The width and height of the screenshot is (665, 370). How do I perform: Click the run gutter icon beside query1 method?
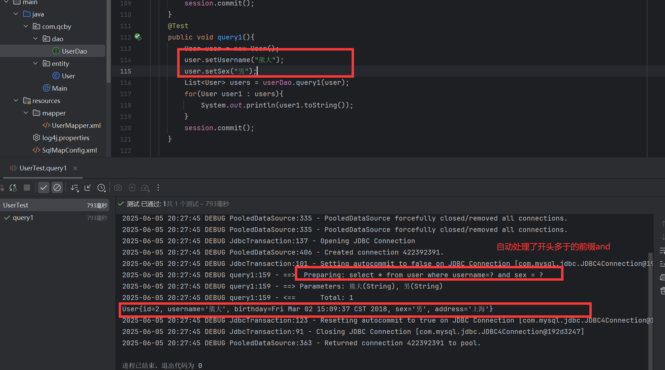pyautogui.click(x=138, y=37)
